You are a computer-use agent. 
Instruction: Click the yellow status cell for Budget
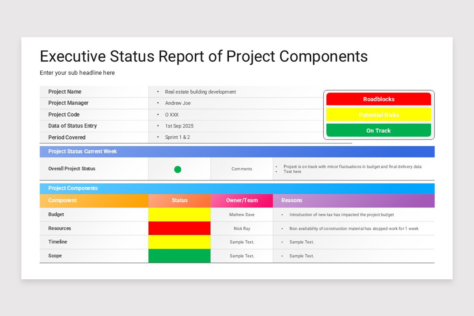pyautogui.click(x=179, y=214)
